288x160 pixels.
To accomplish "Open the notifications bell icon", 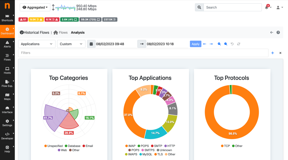I will pyautogui.click(x=267, y=8).
